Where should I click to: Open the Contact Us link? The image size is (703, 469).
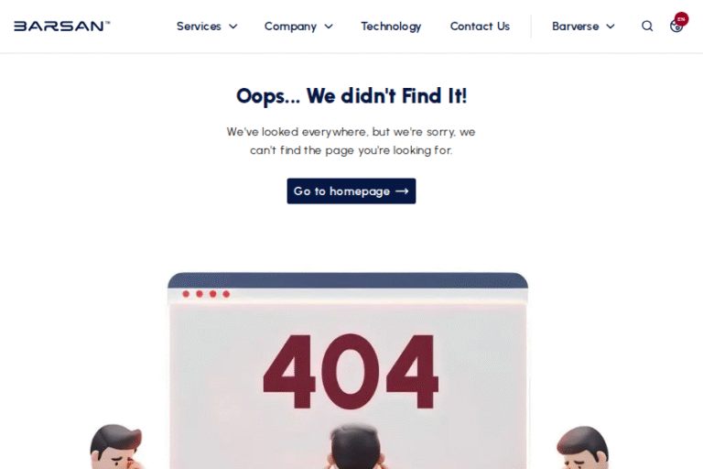click(x=480, y=27)
